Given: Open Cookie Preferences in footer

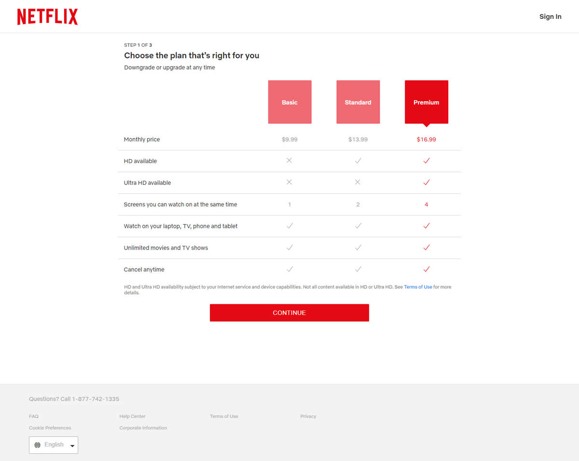Looking at the screenshot, I should (50, 428).
